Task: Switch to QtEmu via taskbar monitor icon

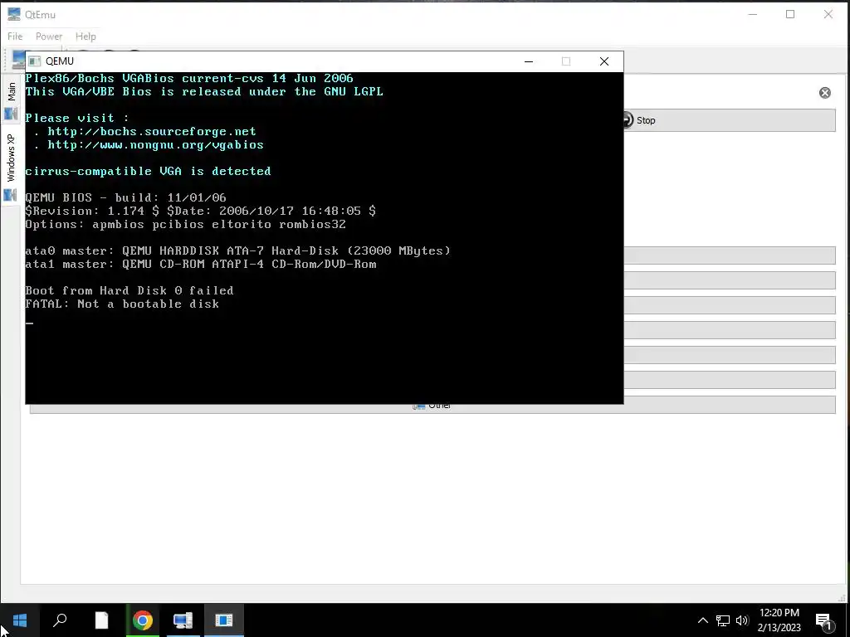Action: click(x=183, y=620)
